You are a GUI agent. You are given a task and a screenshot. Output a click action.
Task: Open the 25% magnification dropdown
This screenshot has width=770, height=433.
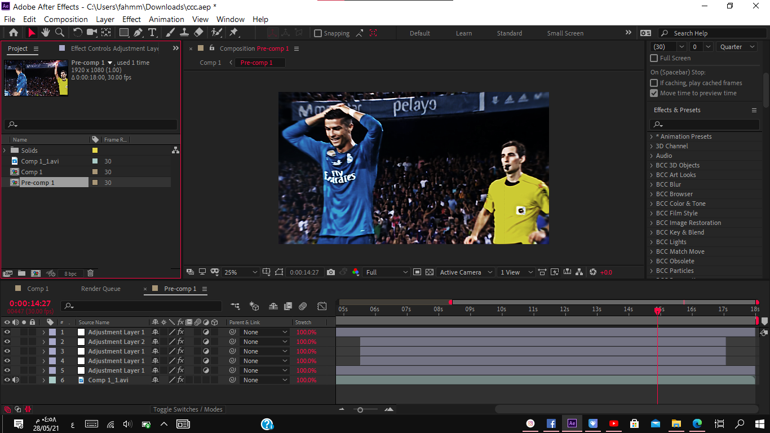tap(240, 272)
